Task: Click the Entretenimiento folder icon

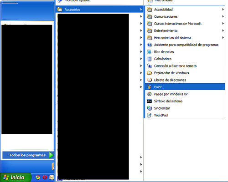Action: [149, 30]
